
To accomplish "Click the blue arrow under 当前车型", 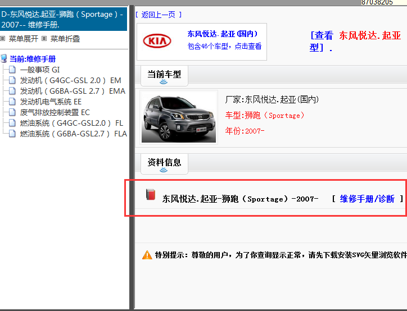I will click(x=164, y=82).
